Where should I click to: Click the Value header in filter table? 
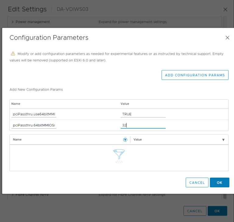(x=138, y=140)
